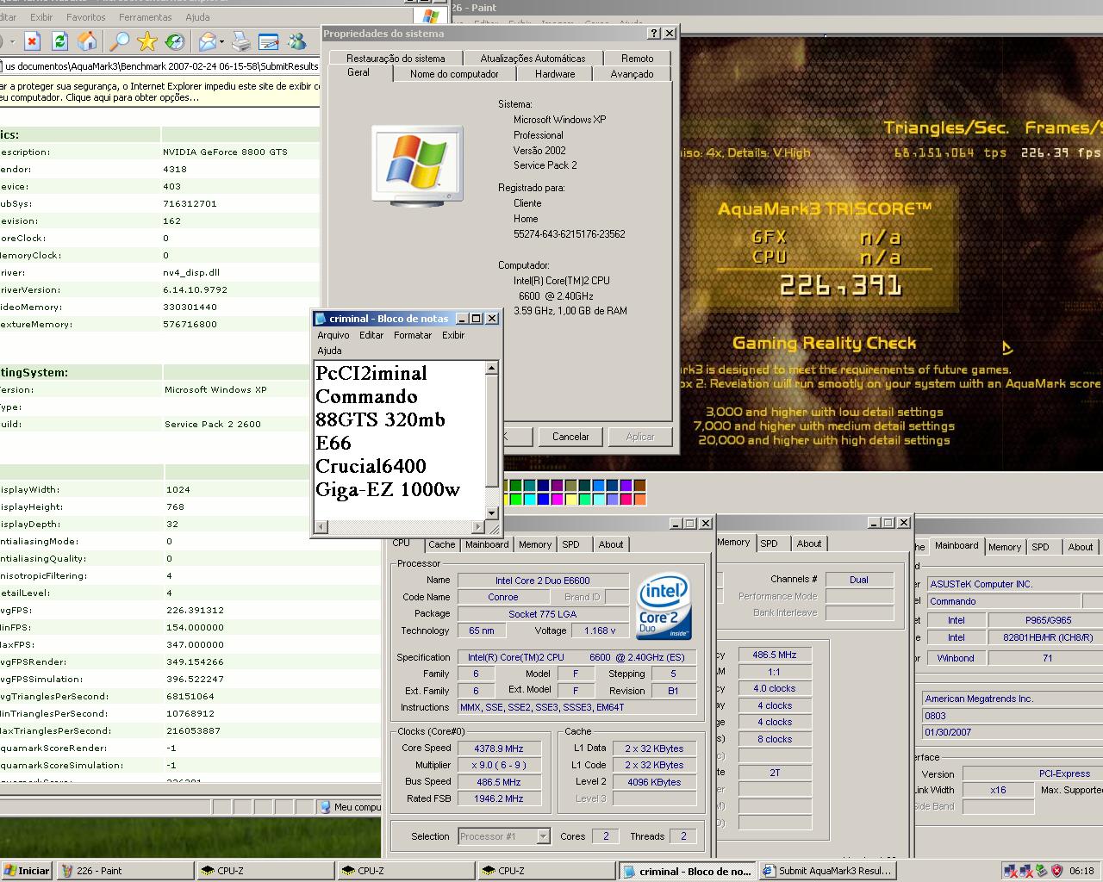Click the Edit page icon in Internet Explorer
1103x882 pixels.
point(269,40)
